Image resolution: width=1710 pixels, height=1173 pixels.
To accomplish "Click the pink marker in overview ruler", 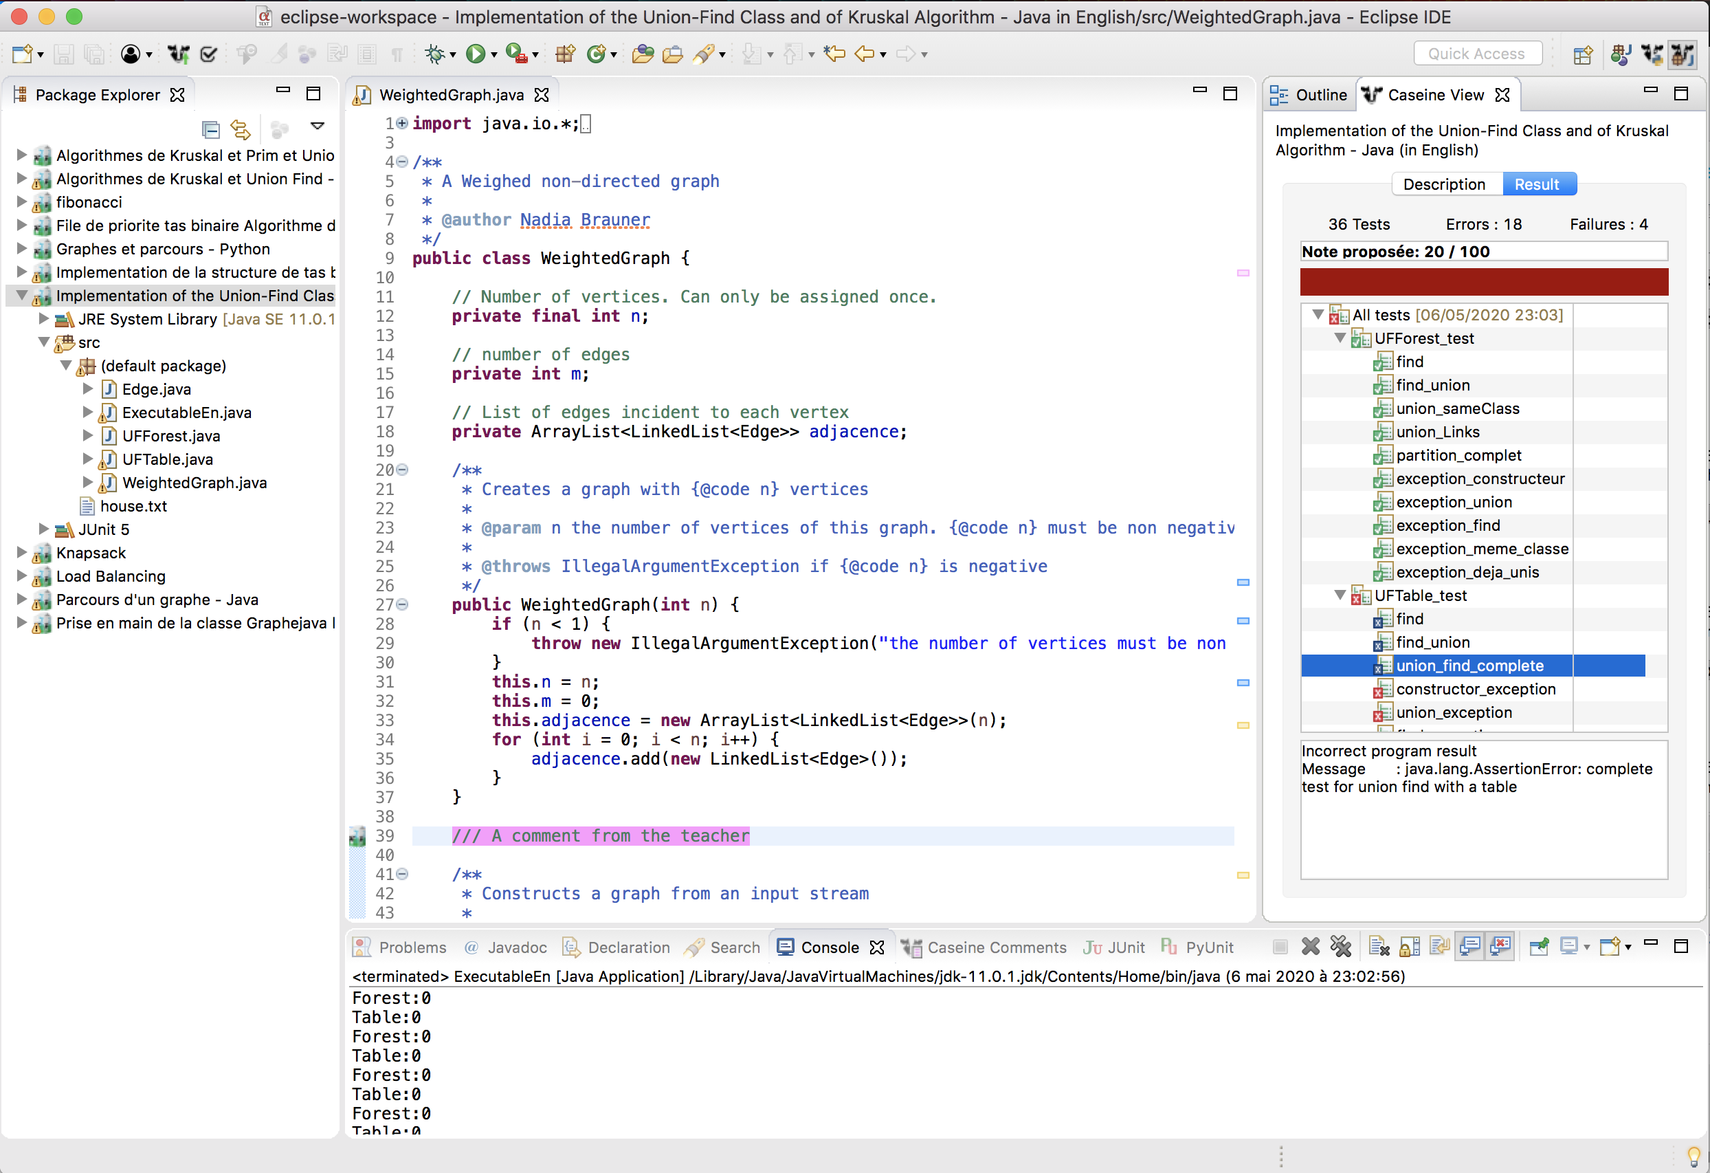I will tap(1243, 273).
